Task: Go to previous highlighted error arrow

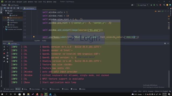Action: (166, 11)
